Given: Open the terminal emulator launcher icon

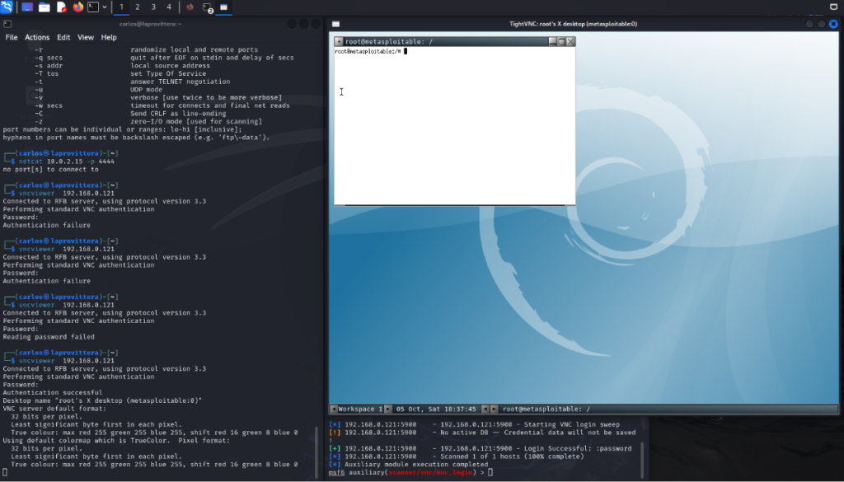Looking at the screenshot, I should click(x=93, y=7).
